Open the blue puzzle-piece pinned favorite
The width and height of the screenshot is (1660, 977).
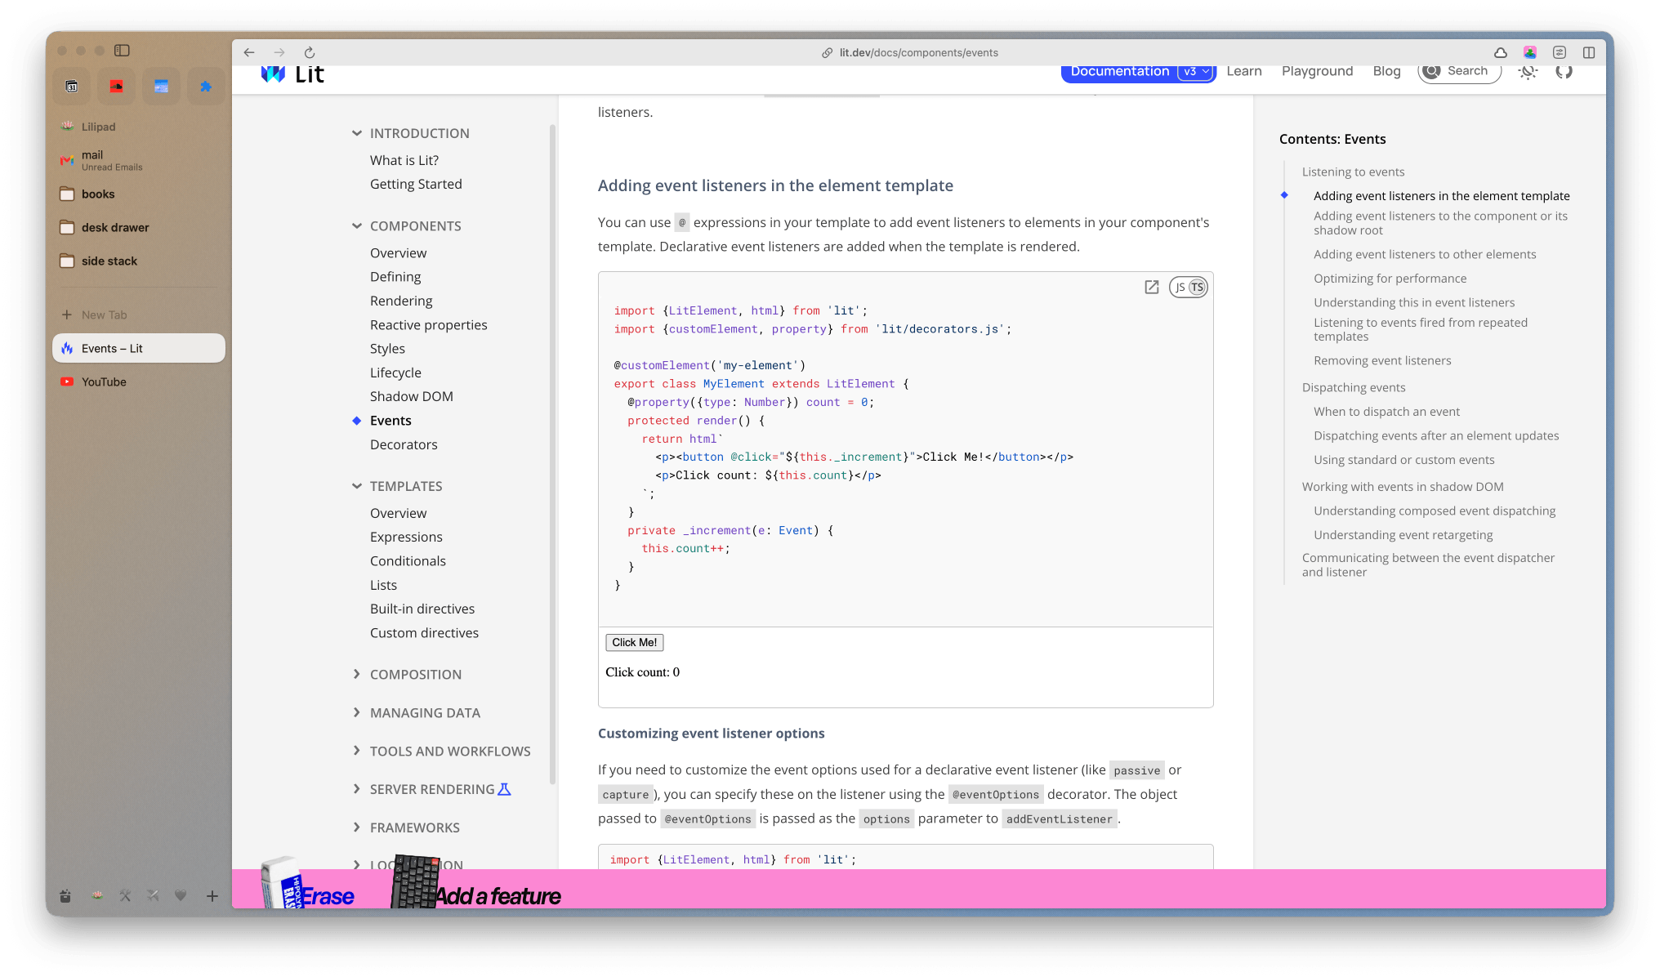(x=206, y=86)
